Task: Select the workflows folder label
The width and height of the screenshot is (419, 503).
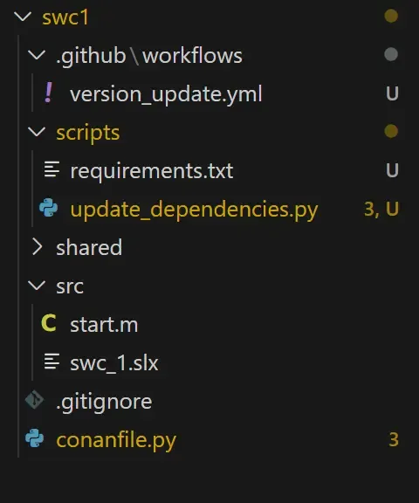Action: tap(192, 56)
